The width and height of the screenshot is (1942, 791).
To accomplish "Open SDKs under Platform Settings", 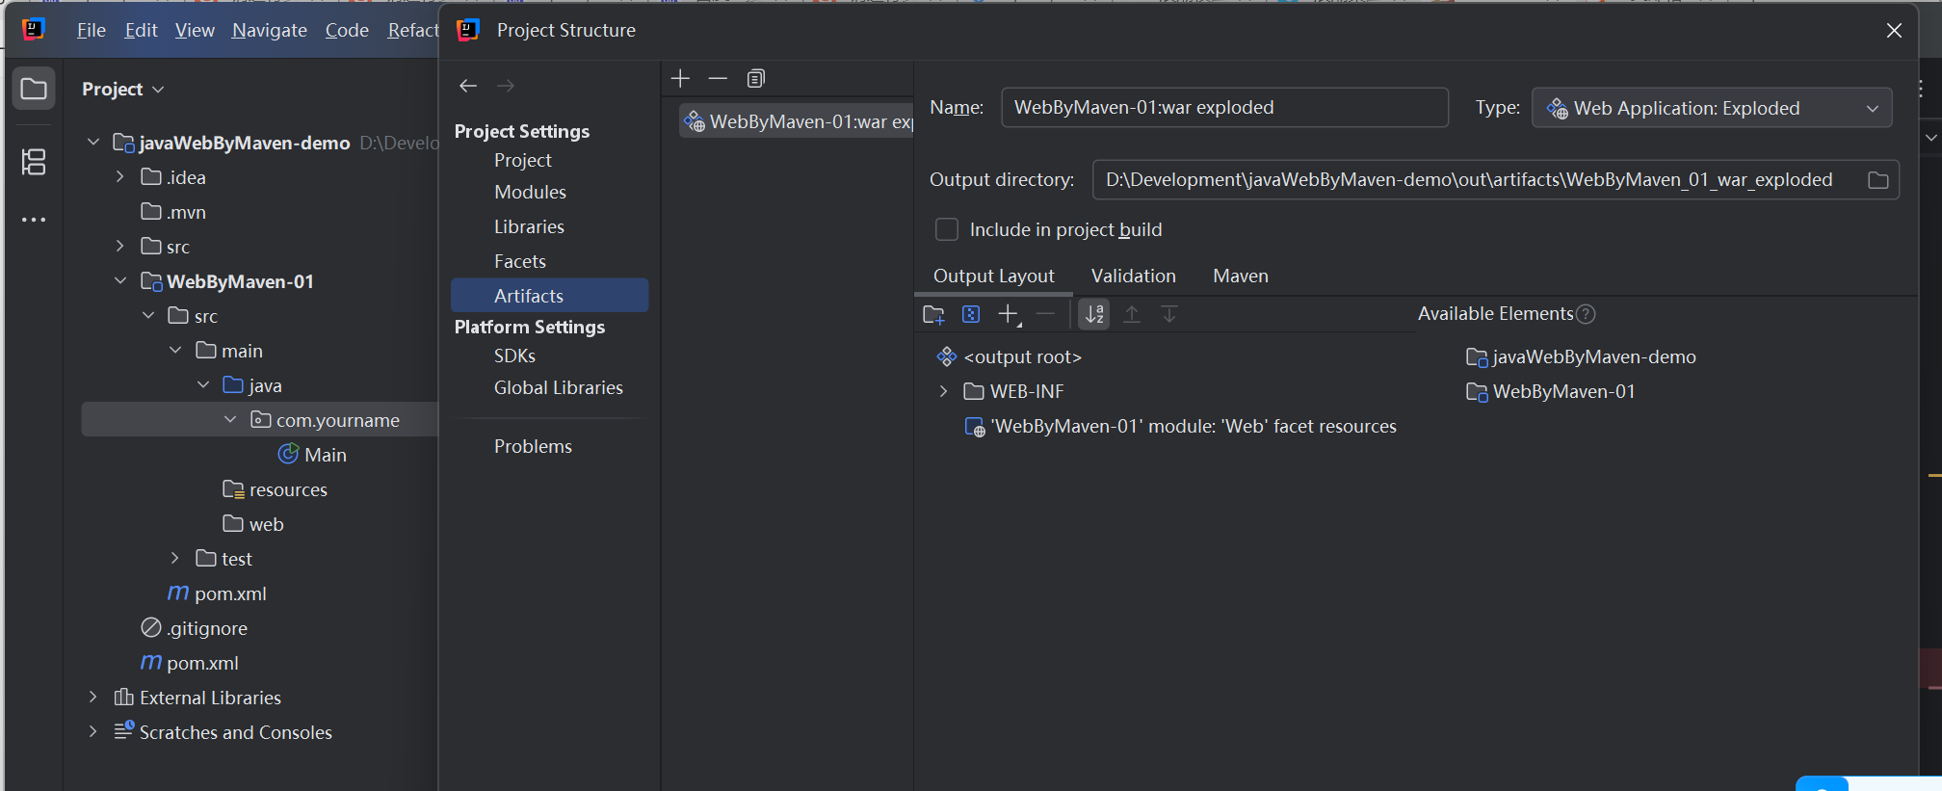I will click(x=514, y=356).
